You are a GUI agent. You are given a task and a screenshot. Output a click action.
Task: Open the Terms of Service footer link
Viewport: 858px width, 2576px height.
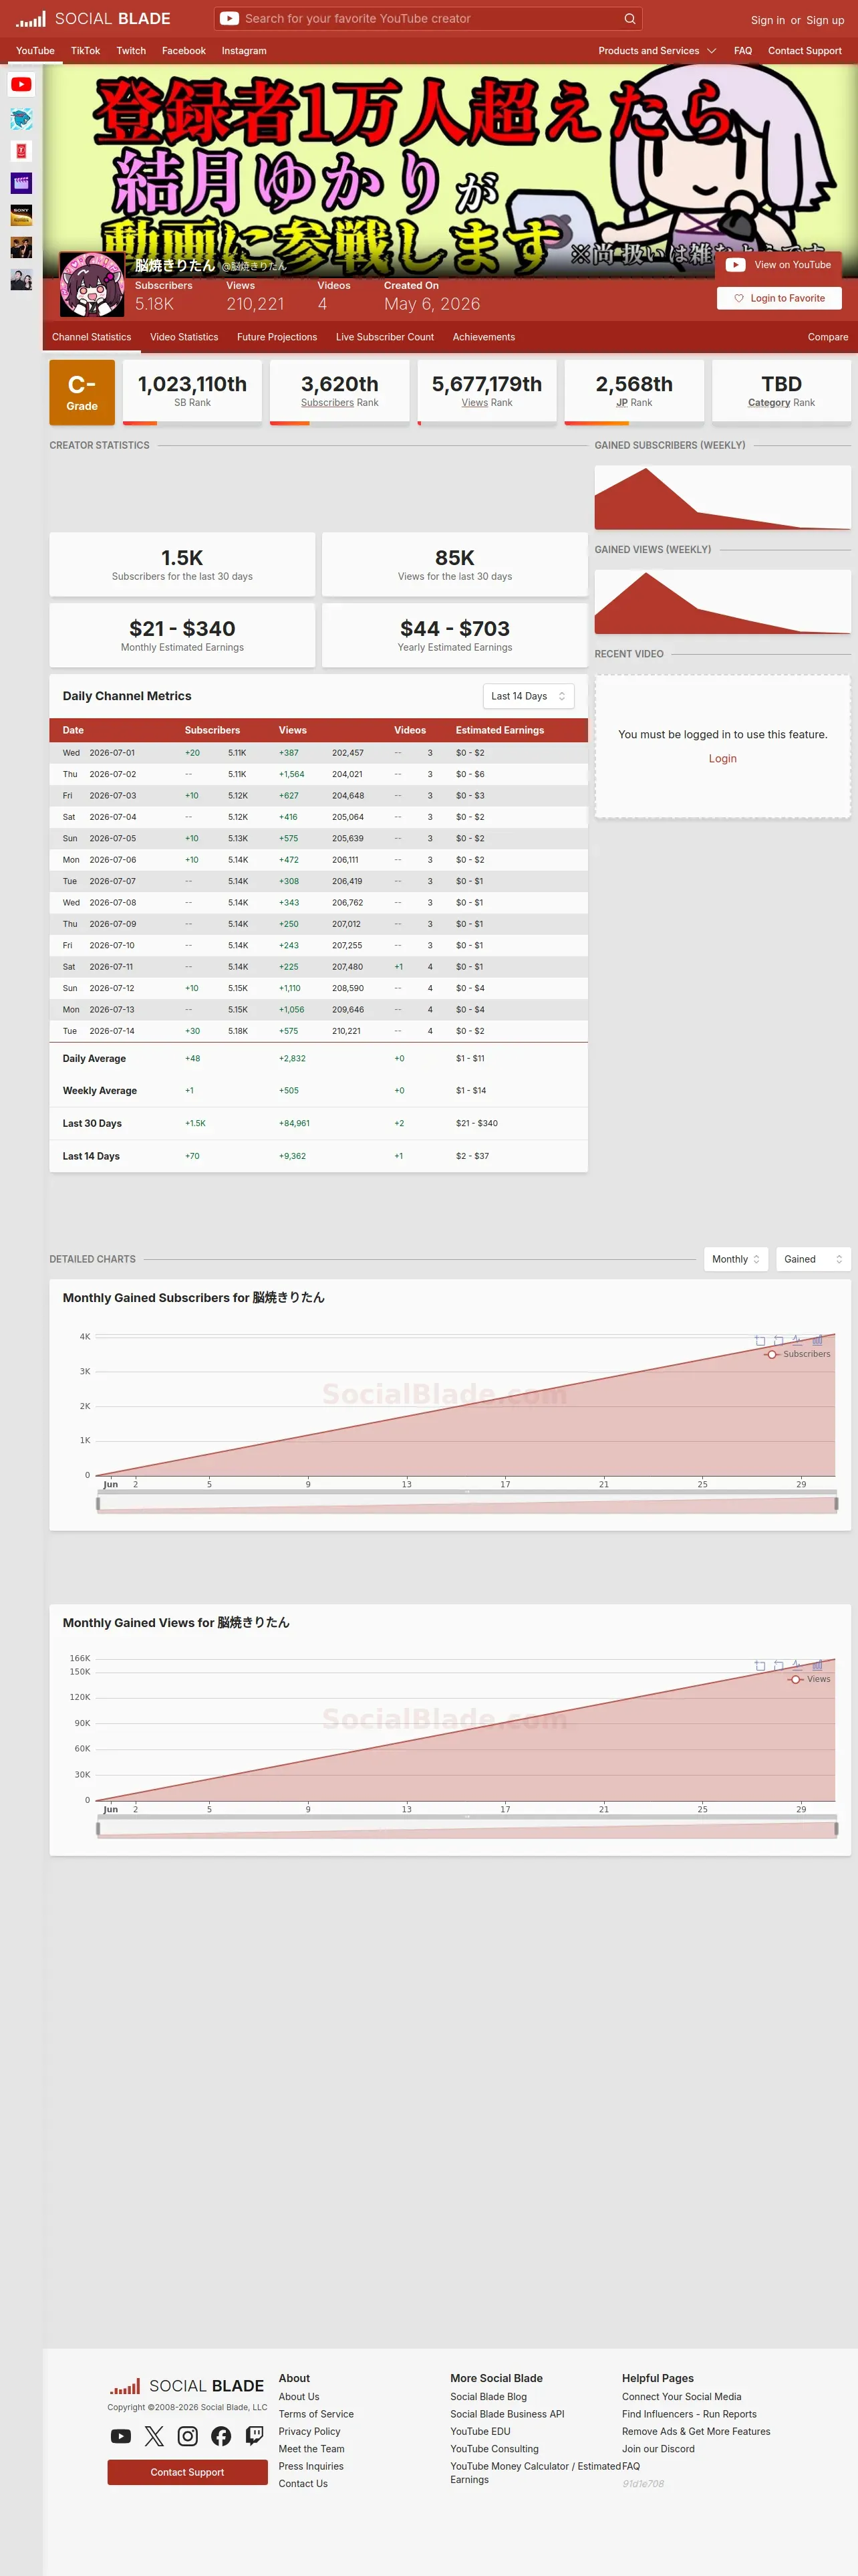click(315, 2414)
